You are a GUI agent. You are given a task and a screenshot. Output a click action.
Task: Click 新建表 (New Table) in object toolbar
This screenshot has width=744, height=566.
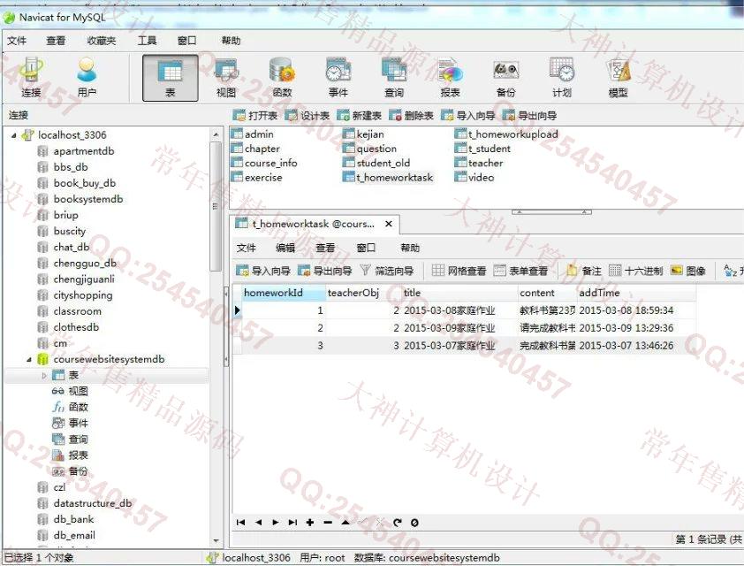360,115
